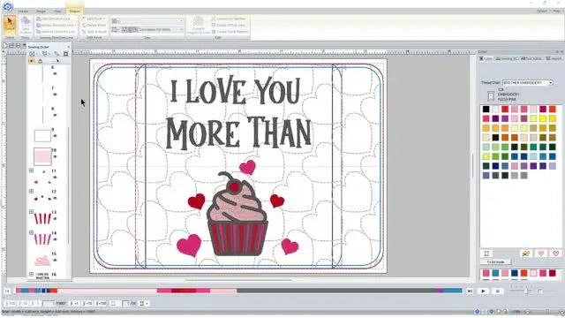This screenshot has height=318, width=565.
Task: Click the +10 stitch step button
Action: tap(87, 304)
